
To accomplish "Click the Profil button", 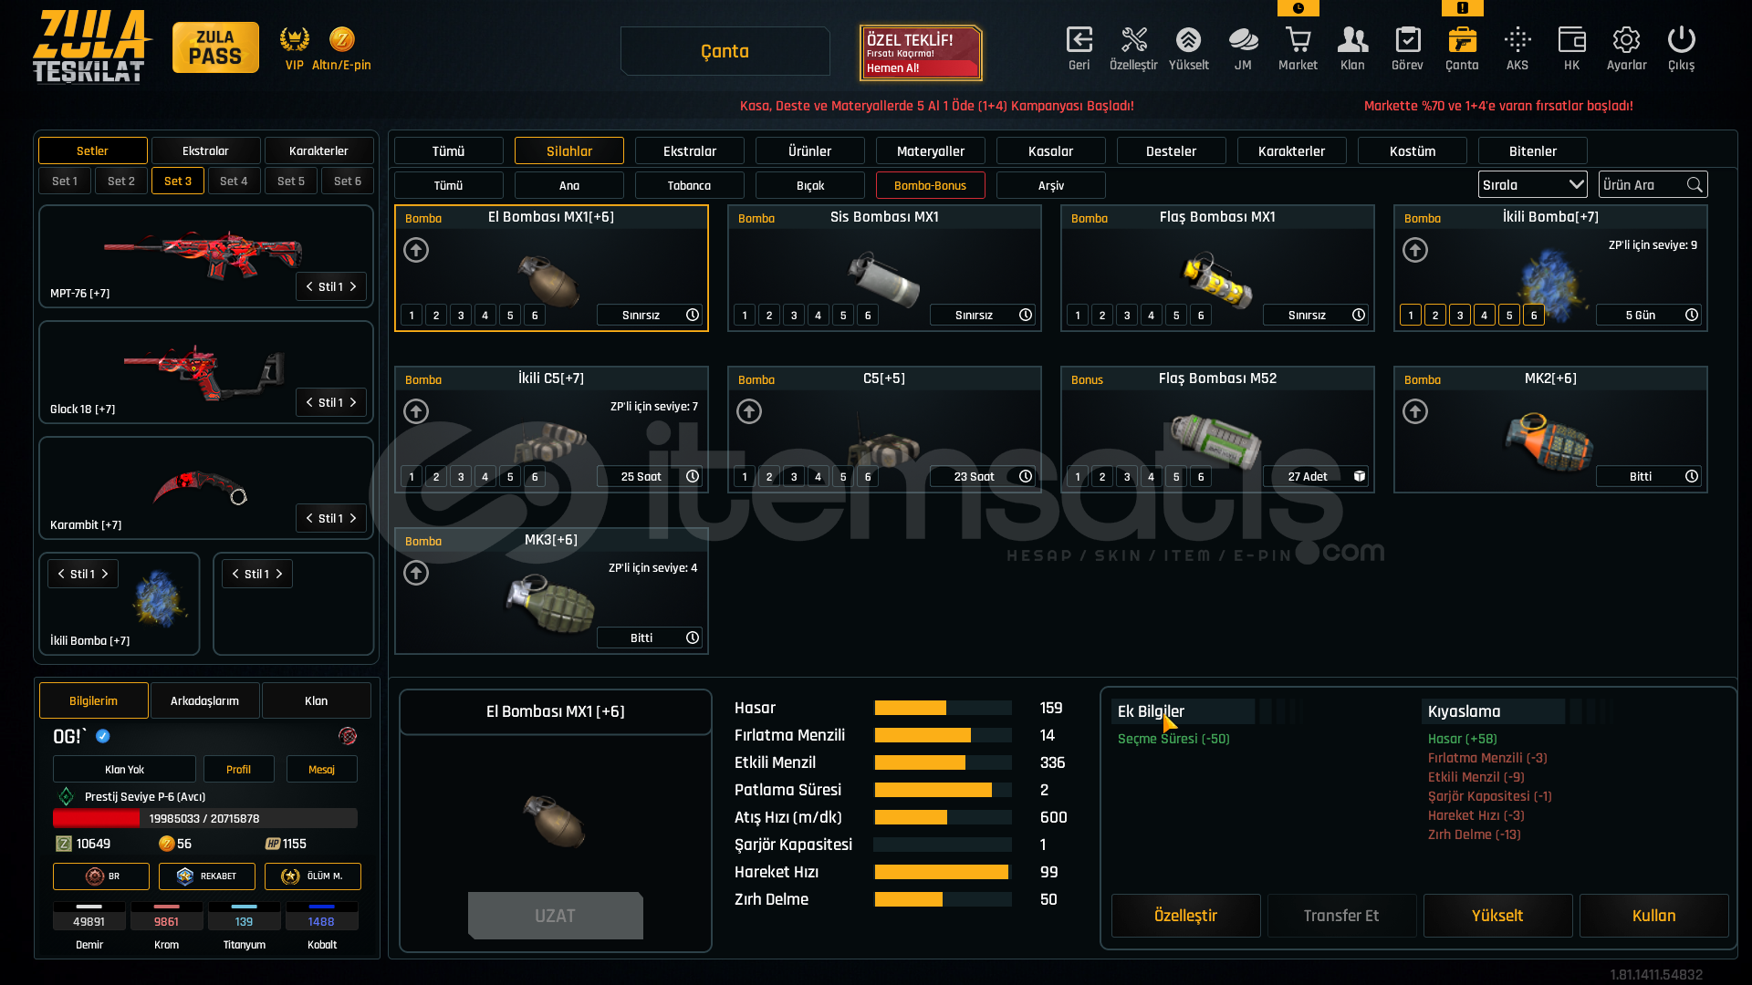I will click(x=238, y=770).
